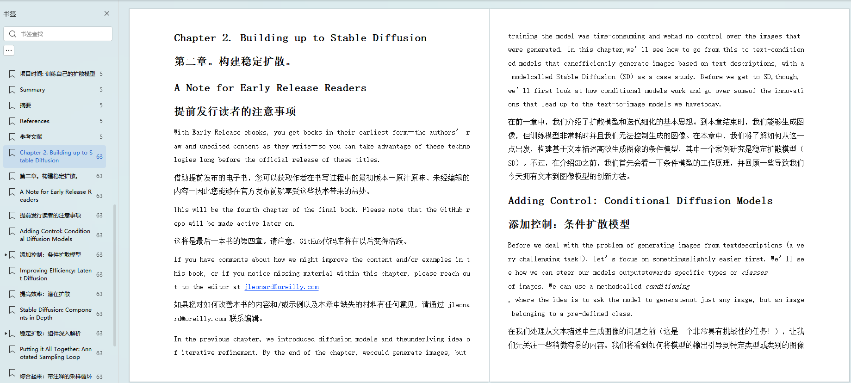This screenshot has height=383, width=851.
Task: Click bookmark icon beside 稳定扩散：组件深入解析
Action: click(x=12, y=334)
